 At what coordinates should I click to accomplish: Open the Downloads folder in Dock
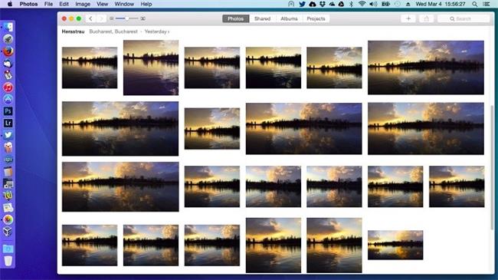point(8,249)
